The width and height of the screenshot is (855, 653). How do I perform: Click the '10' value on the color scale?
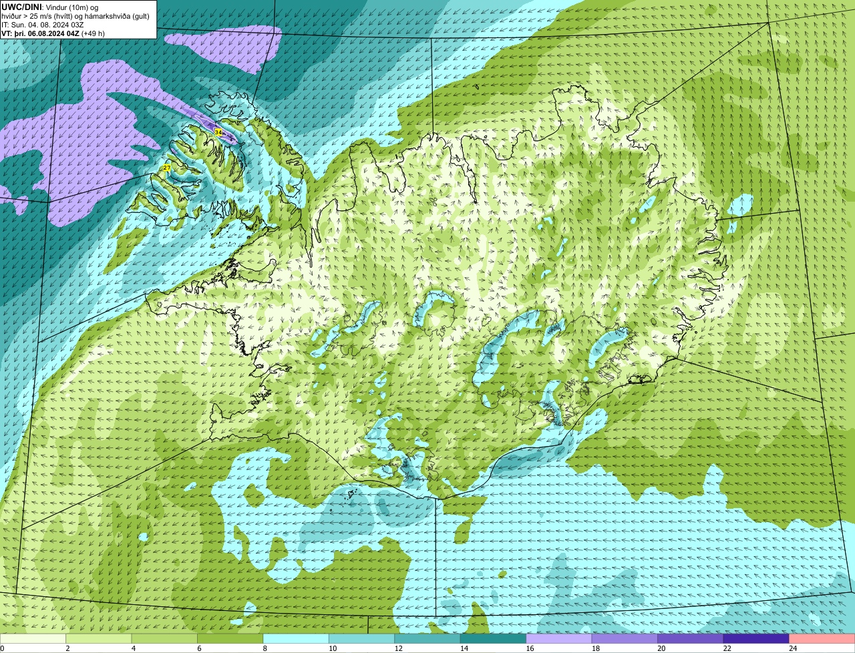pos(333,648)
